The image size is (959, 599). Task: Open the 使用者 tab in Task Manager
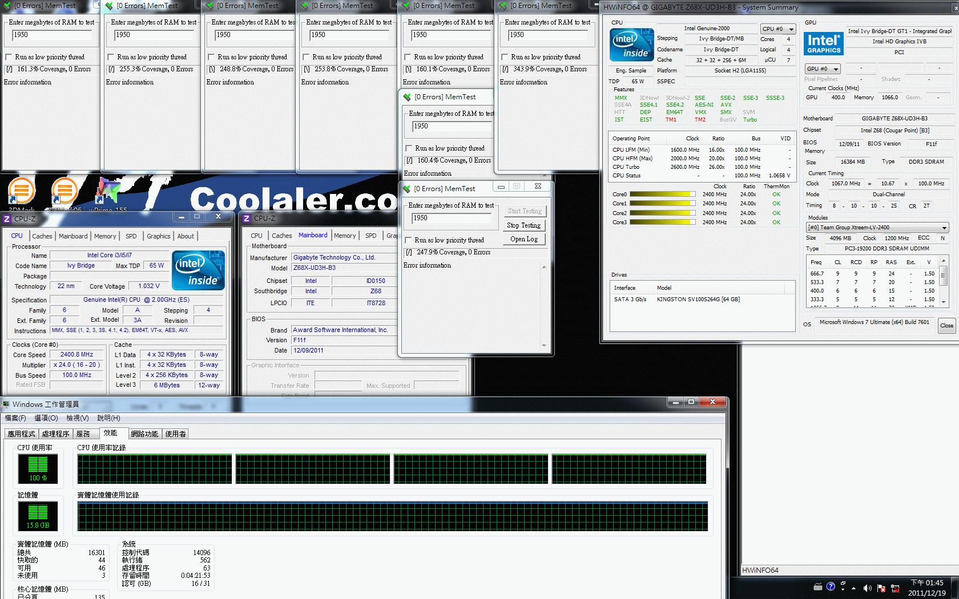tap(175, 434)
